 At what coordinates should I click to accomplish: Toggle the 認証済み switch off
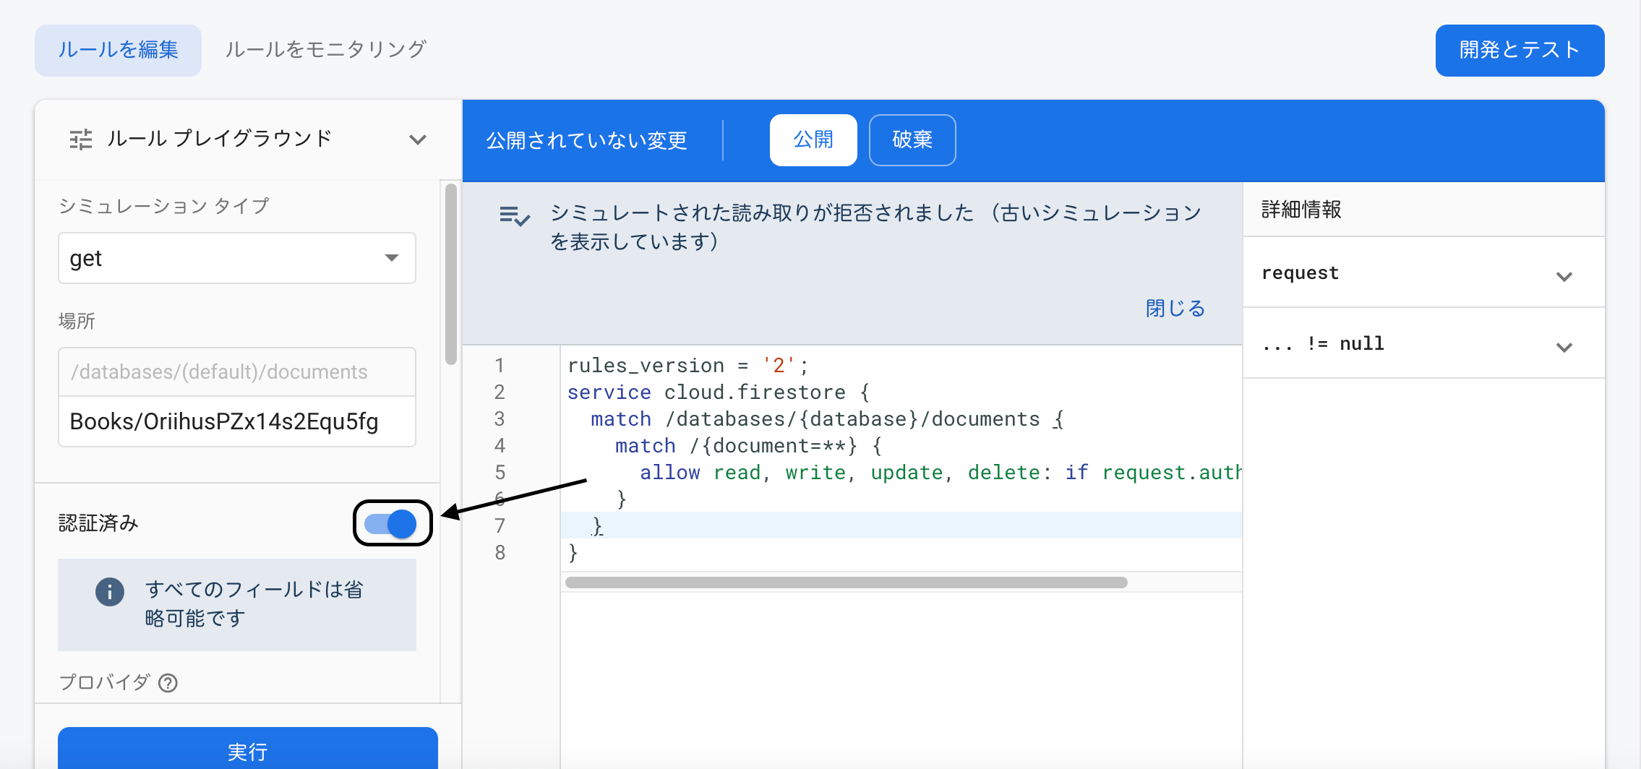[x=391, y=523]
